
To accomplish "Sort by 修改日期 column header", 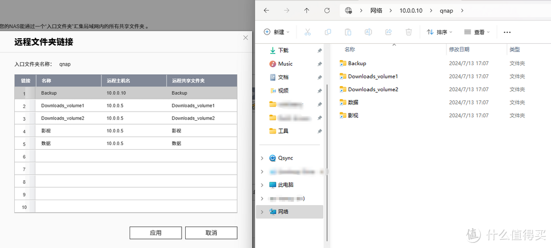I will click(459, 49).
